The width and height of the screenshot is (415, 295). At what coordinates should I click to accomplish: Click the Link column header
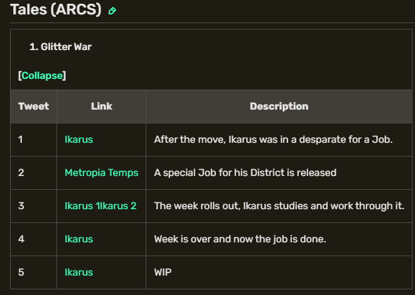click(101, 106)
